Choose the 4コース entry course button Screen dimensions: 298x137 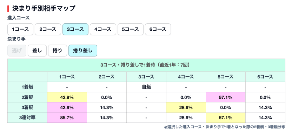click(103, 29)
